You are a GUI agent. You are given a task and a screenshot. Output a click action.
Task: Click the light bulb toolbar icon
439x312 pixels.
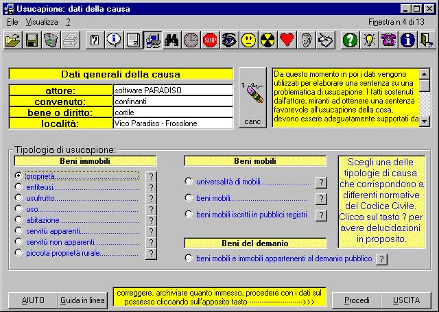369,40
